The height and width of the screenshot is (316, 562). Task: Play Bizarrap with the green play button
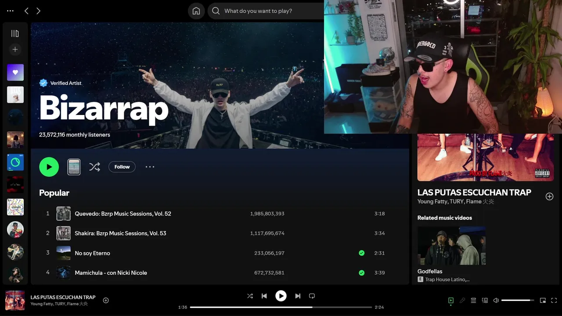click(x=49, y=167)
